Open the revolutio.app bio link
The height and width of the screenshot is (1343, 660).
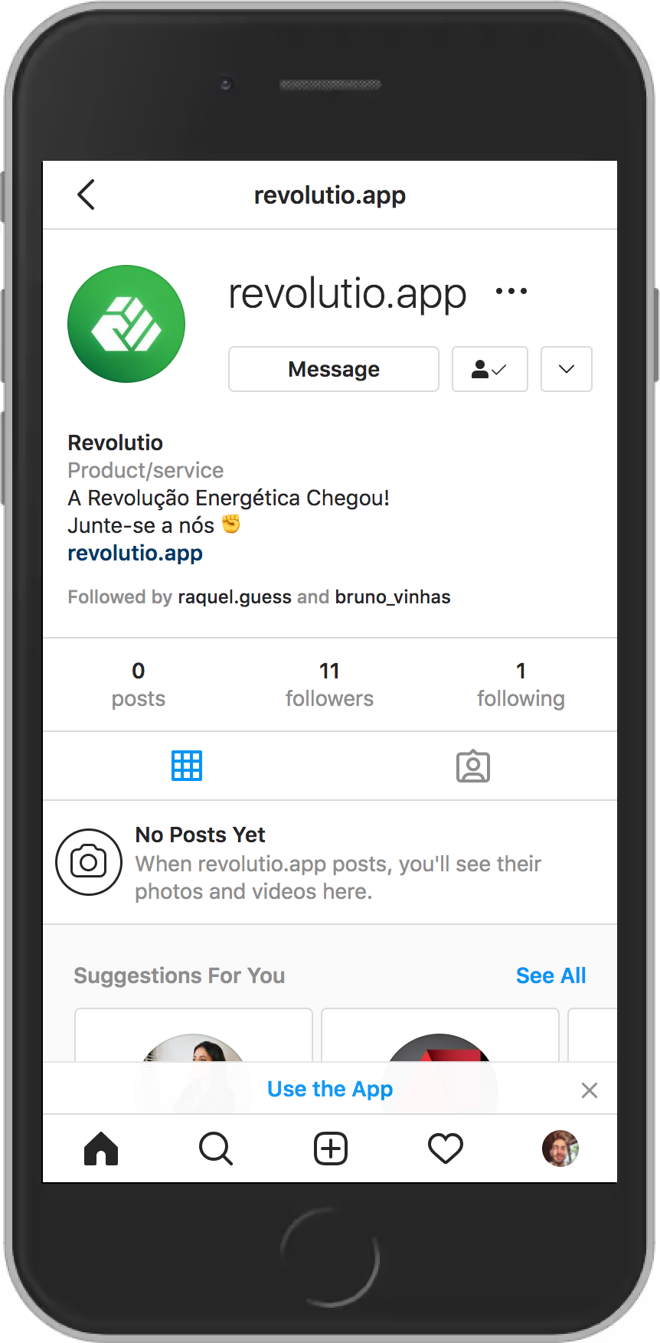click(x=136, y=553)
